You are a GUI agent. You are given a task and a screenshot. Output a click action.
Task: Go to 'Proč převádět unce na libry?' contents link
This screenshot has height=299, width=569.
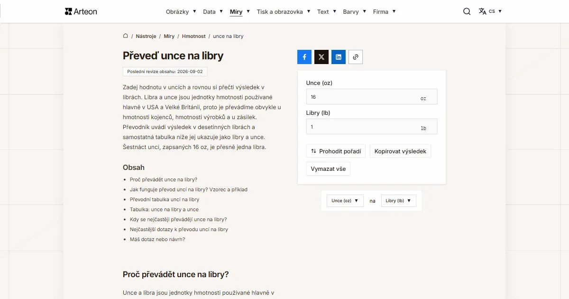164,180
